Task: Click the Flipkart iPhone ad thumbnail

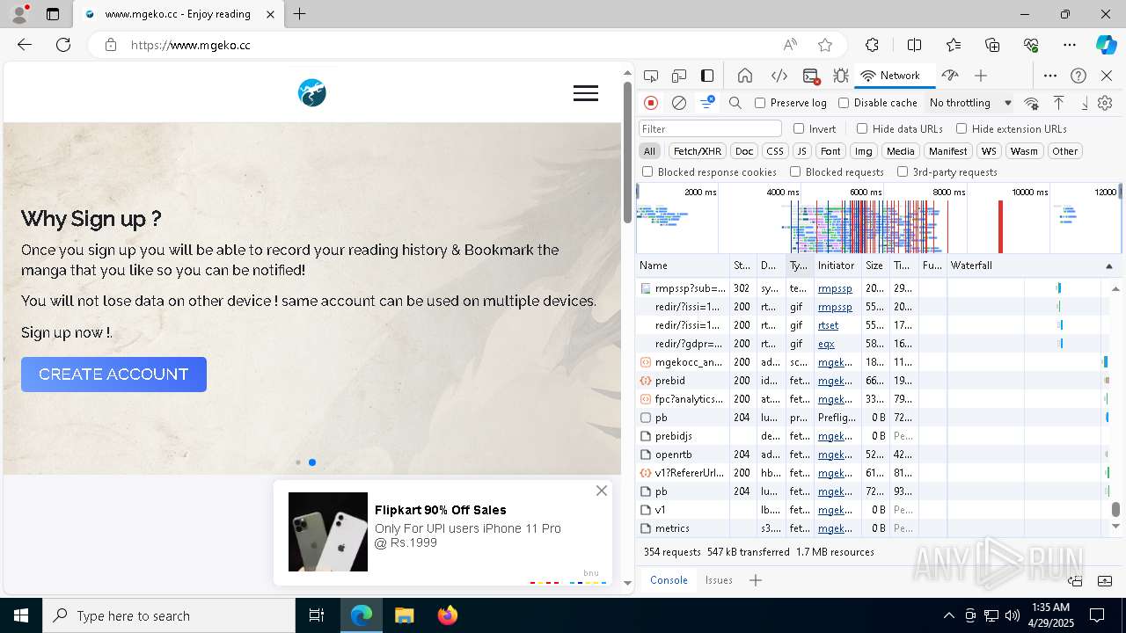Action: [x=328, y=532]
